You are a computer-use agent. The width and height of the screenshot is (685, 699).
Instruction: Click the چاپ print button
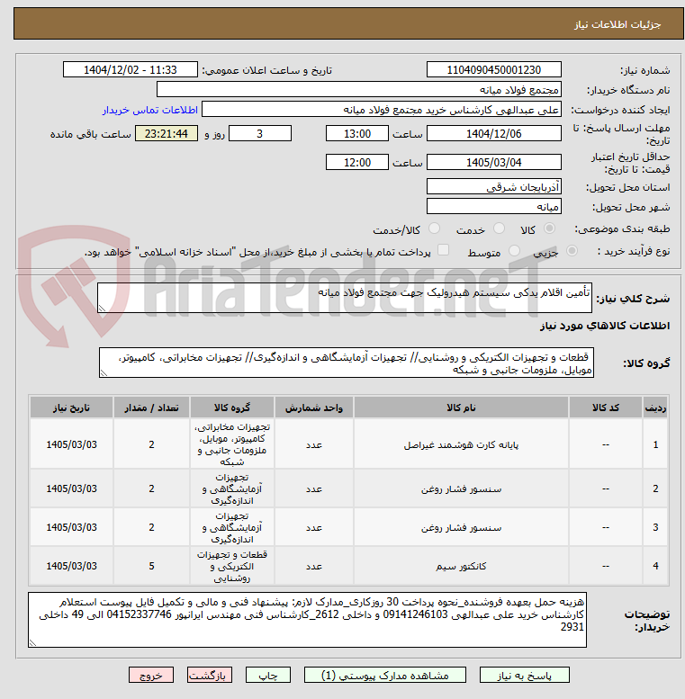[268, 675]
